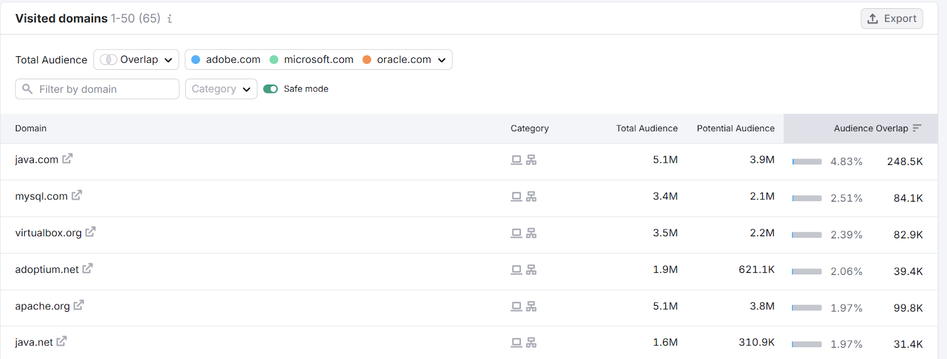Open java.net external link icon
Viewport: 947px width, 359px height.
62,341
